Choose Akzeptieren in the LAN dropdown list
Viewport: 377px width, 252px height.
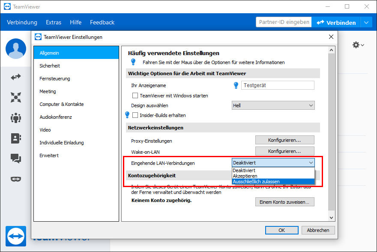[273, 176]
